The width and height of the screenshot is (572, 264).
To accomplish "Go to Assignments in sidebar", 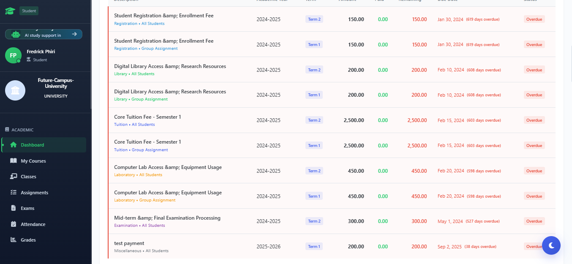I will coord(34,193).
